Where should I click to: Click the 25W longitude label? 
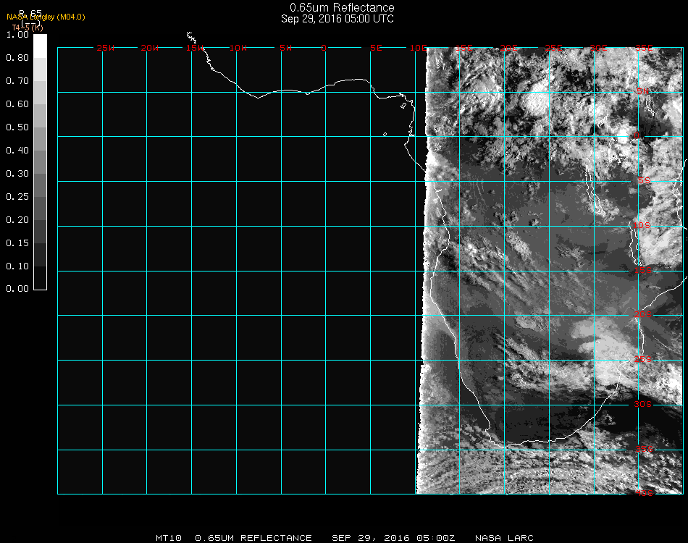[105, 48]
